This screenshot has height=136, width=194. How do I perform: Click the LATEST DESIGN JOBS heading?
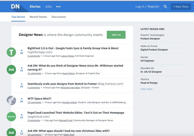click(x=152, y=29)
